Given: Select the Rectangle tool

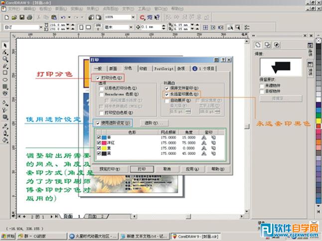Looking at the screenshot, I should (x=5, y=73).
